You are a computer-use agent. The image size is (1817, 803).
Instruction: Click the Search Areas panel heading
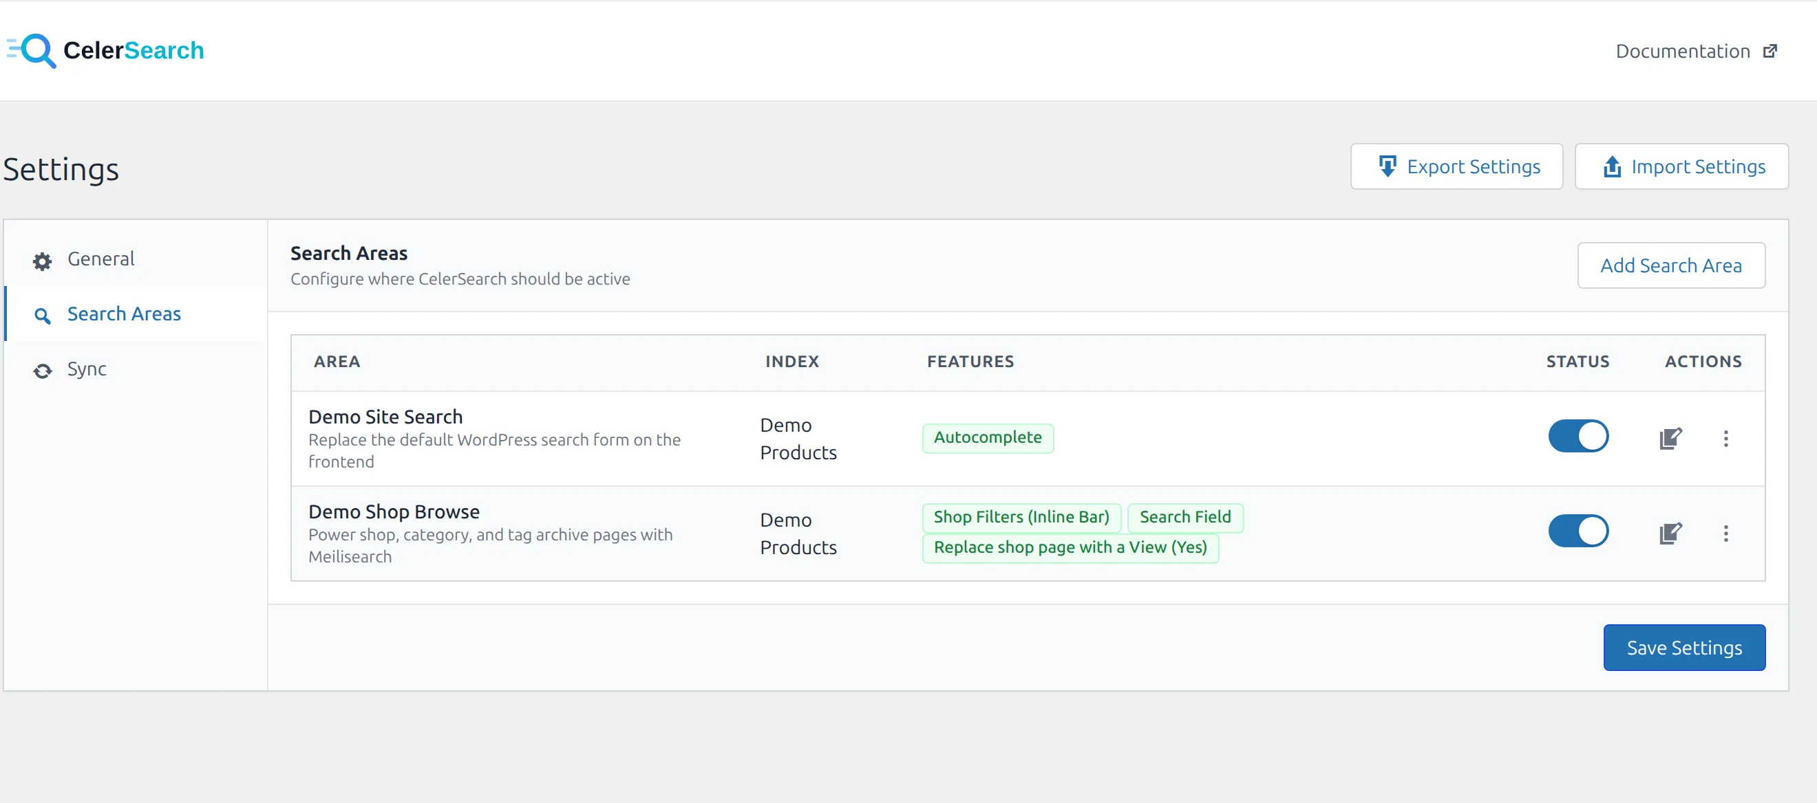(348, 253)
